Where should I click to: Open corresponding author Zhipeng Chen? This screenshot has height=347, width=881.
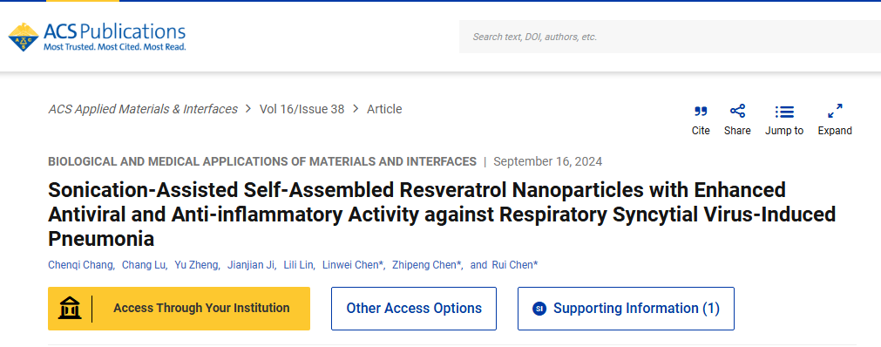coord(426,265)
